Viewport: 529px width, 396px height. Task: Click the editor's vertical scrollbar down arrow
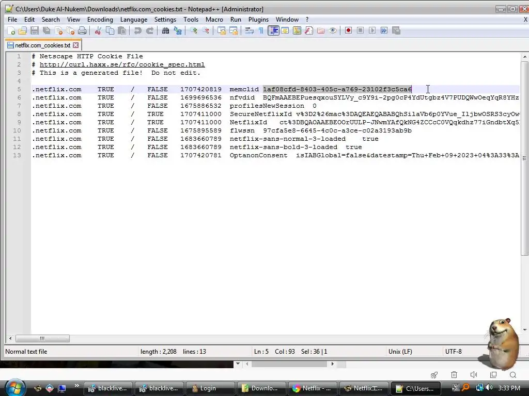click(x=525, y=330)
